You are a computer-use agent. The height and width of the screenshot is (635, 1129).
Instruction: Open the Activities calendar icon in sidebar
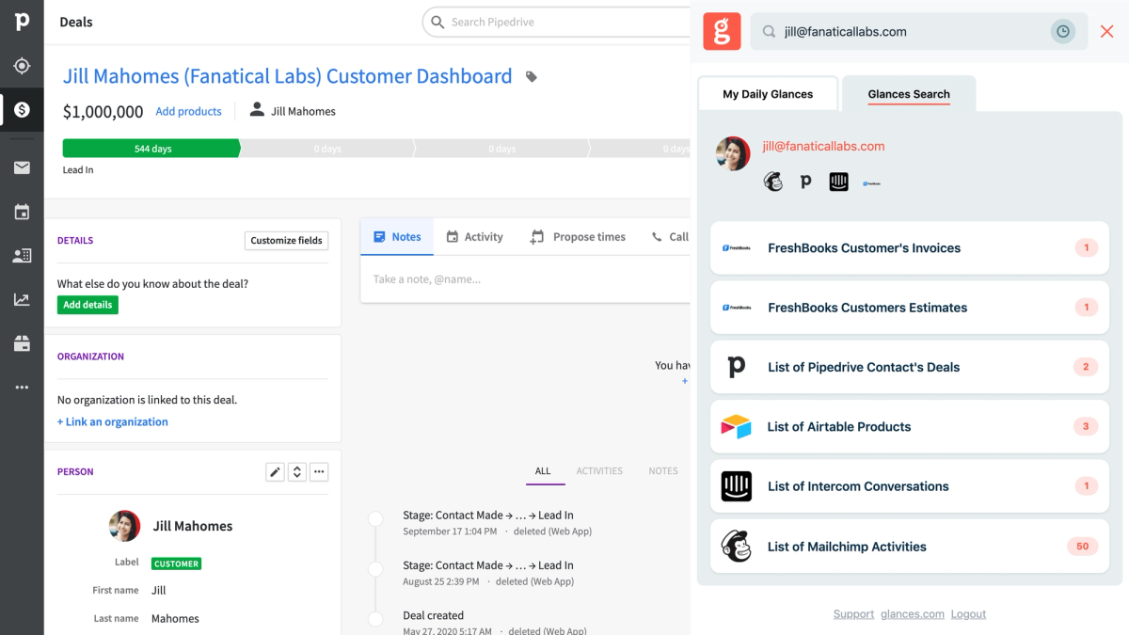pos(22,212)
